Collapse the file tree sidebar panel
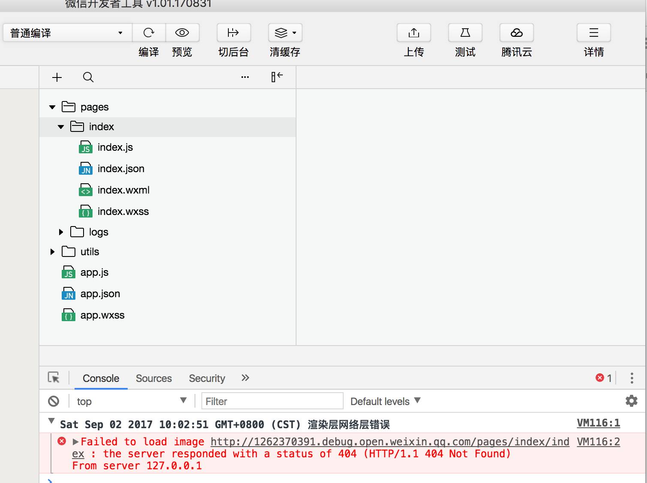Image resolution: width=647 pixels, height=483 pixels. coord(277,77)
